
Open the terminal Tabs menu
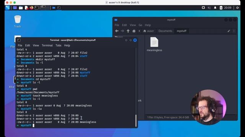tap(58, 45)
